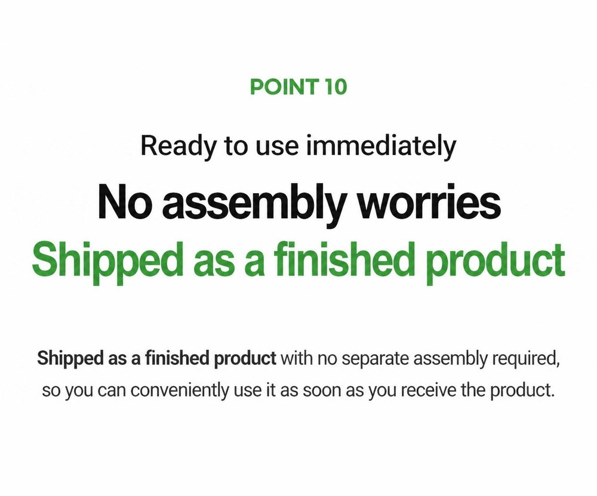Click the bold "No assembly worries" headline
Screen dimensions: 597x496
299,203
